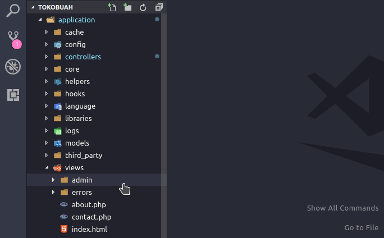Collapse the TOKOBUAH section header arrow

[33, 7]
